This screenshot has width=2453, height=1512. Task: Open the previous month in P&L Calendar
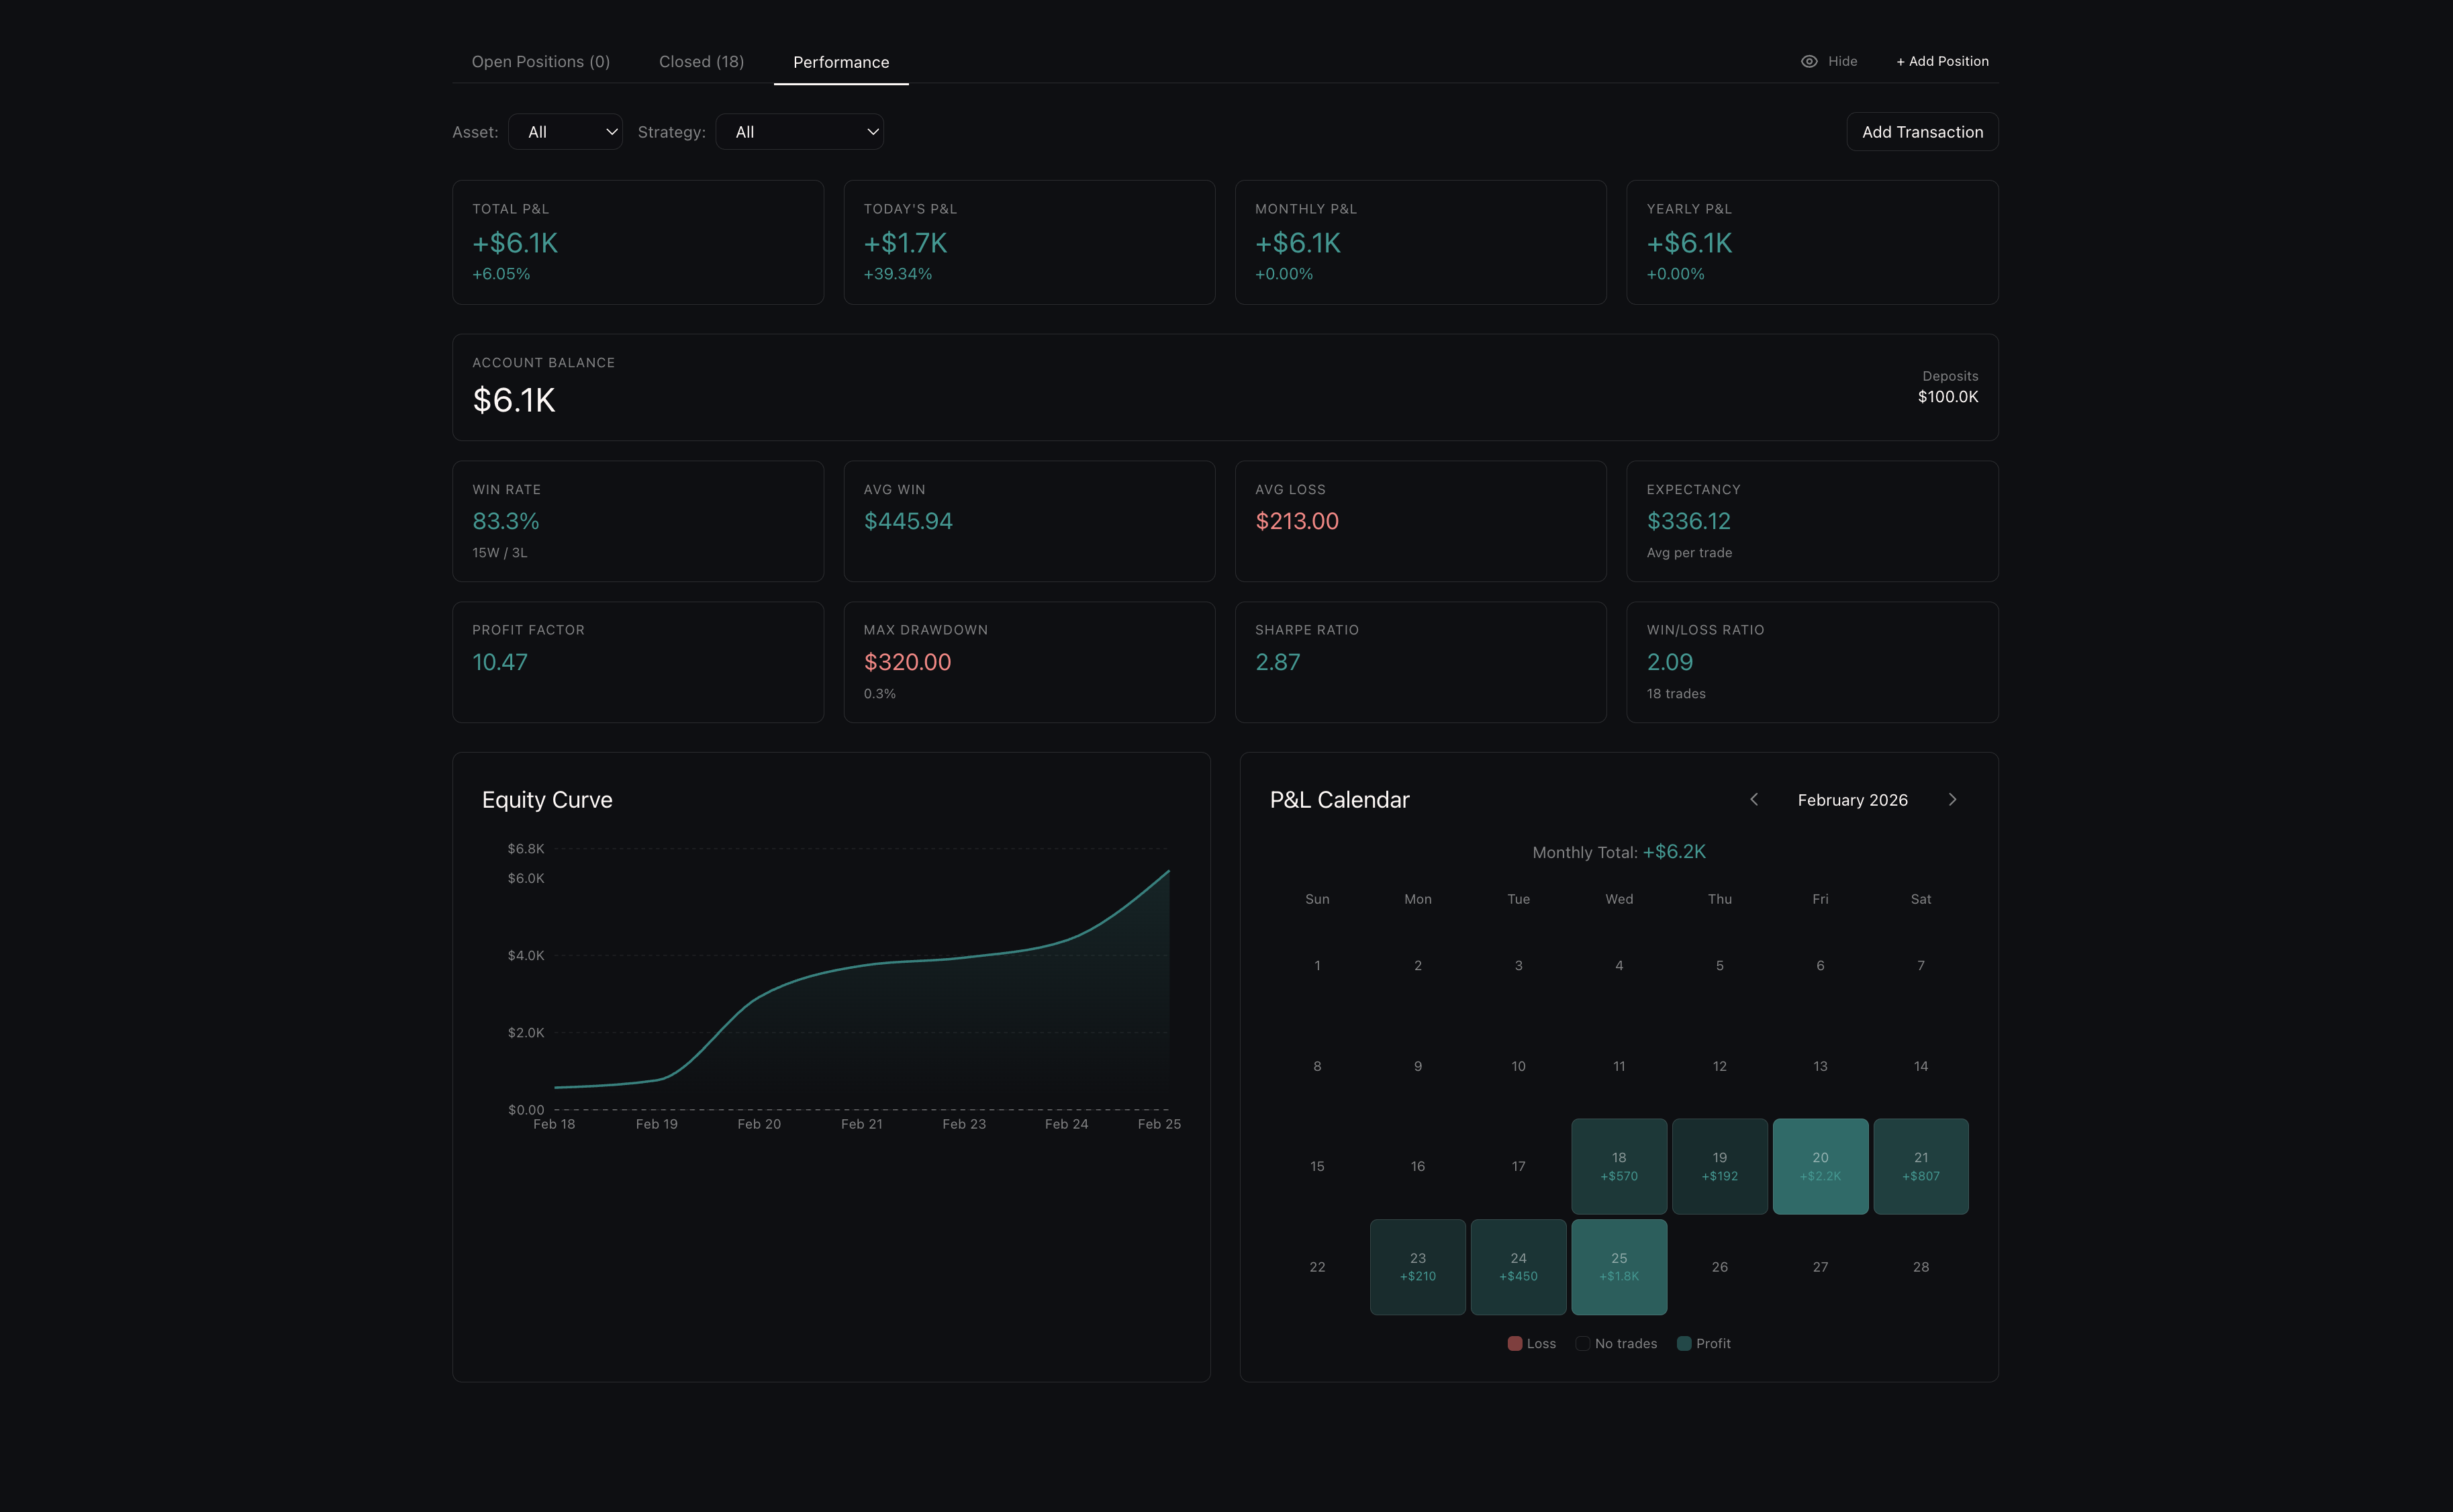(1754, 799)
